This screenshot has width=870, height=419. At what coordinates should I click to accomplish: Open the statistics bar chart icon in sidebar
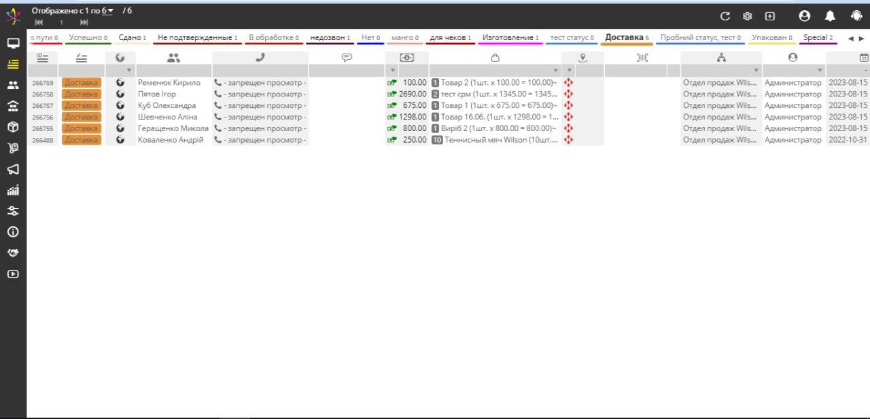coord(13,190)
